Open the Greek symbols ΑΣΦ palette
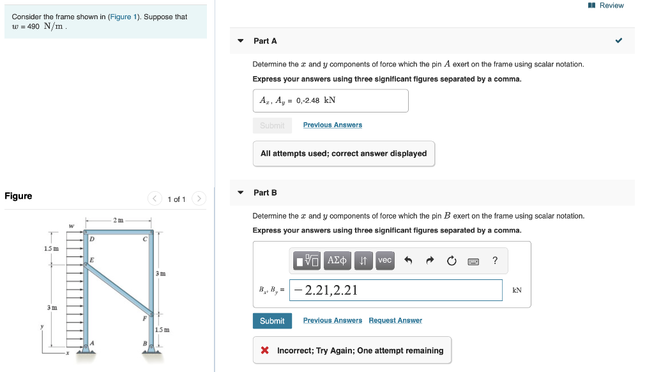The image size is (654, 372). (337, 260)
